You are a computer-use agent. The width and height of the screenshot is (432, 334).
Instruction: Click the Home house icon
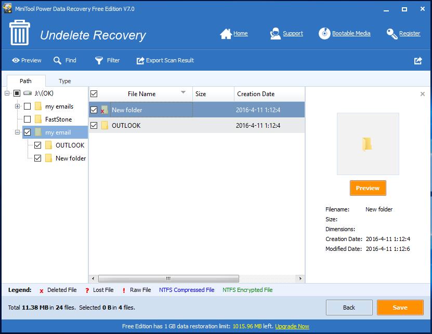tap(226, 34)
